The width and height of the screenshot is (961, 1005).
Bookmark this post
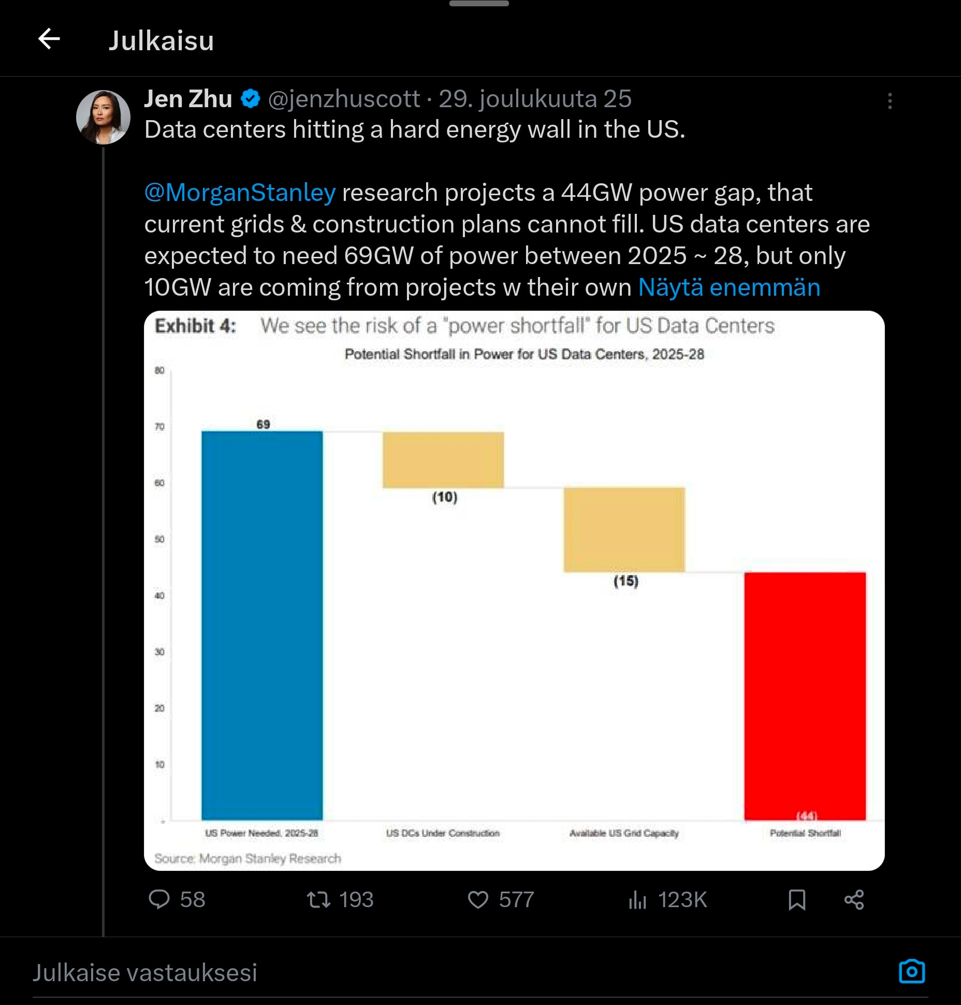tap(797, 899)
